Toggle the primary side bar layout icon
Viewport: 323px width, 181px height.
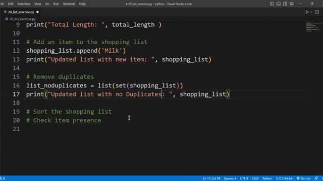pos(272,4)
